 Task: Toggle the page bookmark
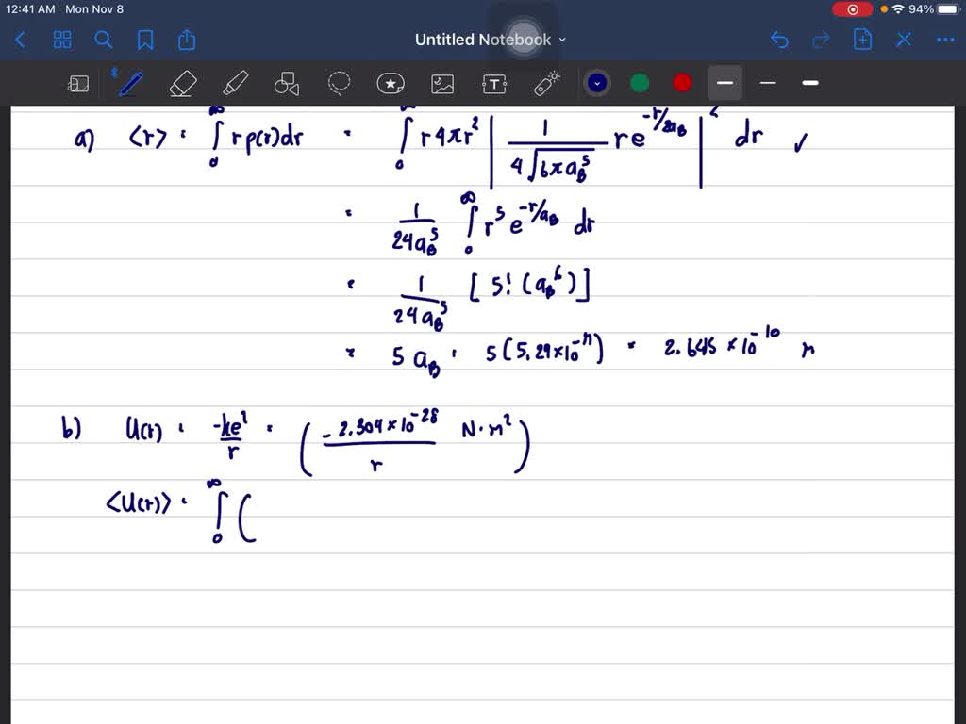coord(145,40)
